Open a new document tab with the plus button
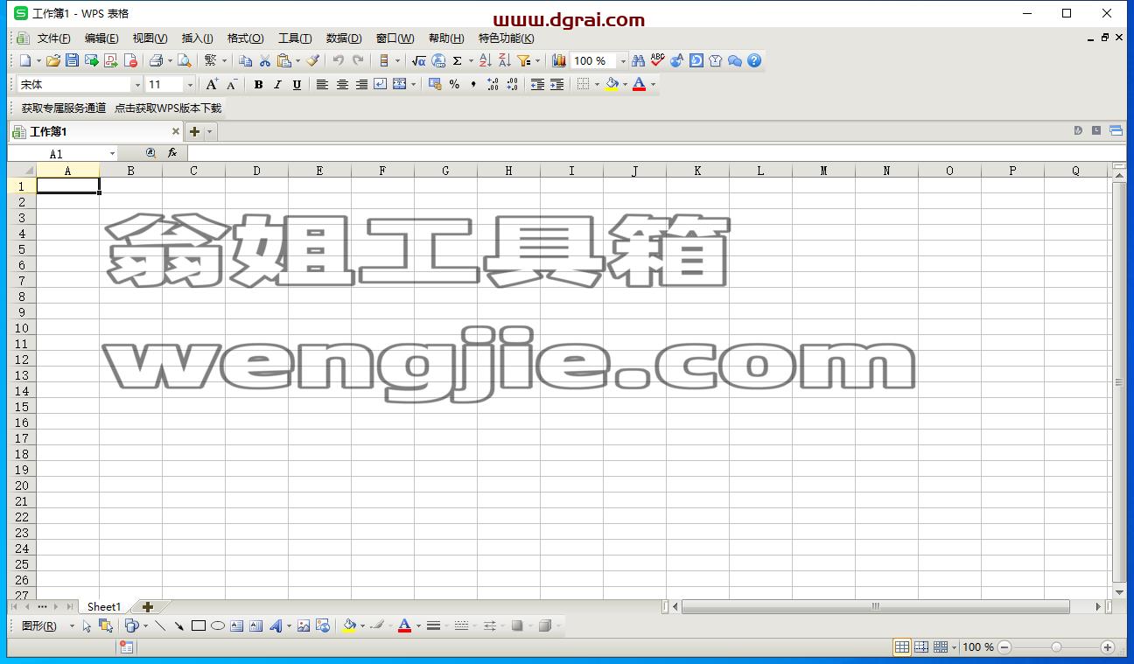Viewport: 1134px width, 664px height. (194, 131)
